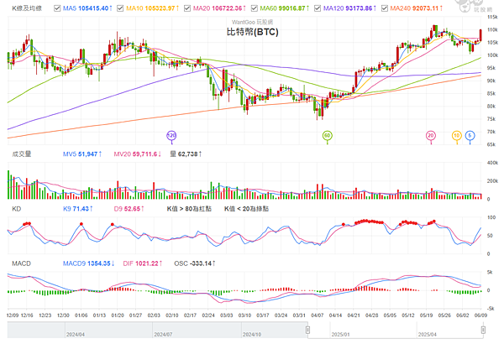Toggle the MA20 line checkbox
504x344 pixels.
pyautogui.click(x=187, y=8)
